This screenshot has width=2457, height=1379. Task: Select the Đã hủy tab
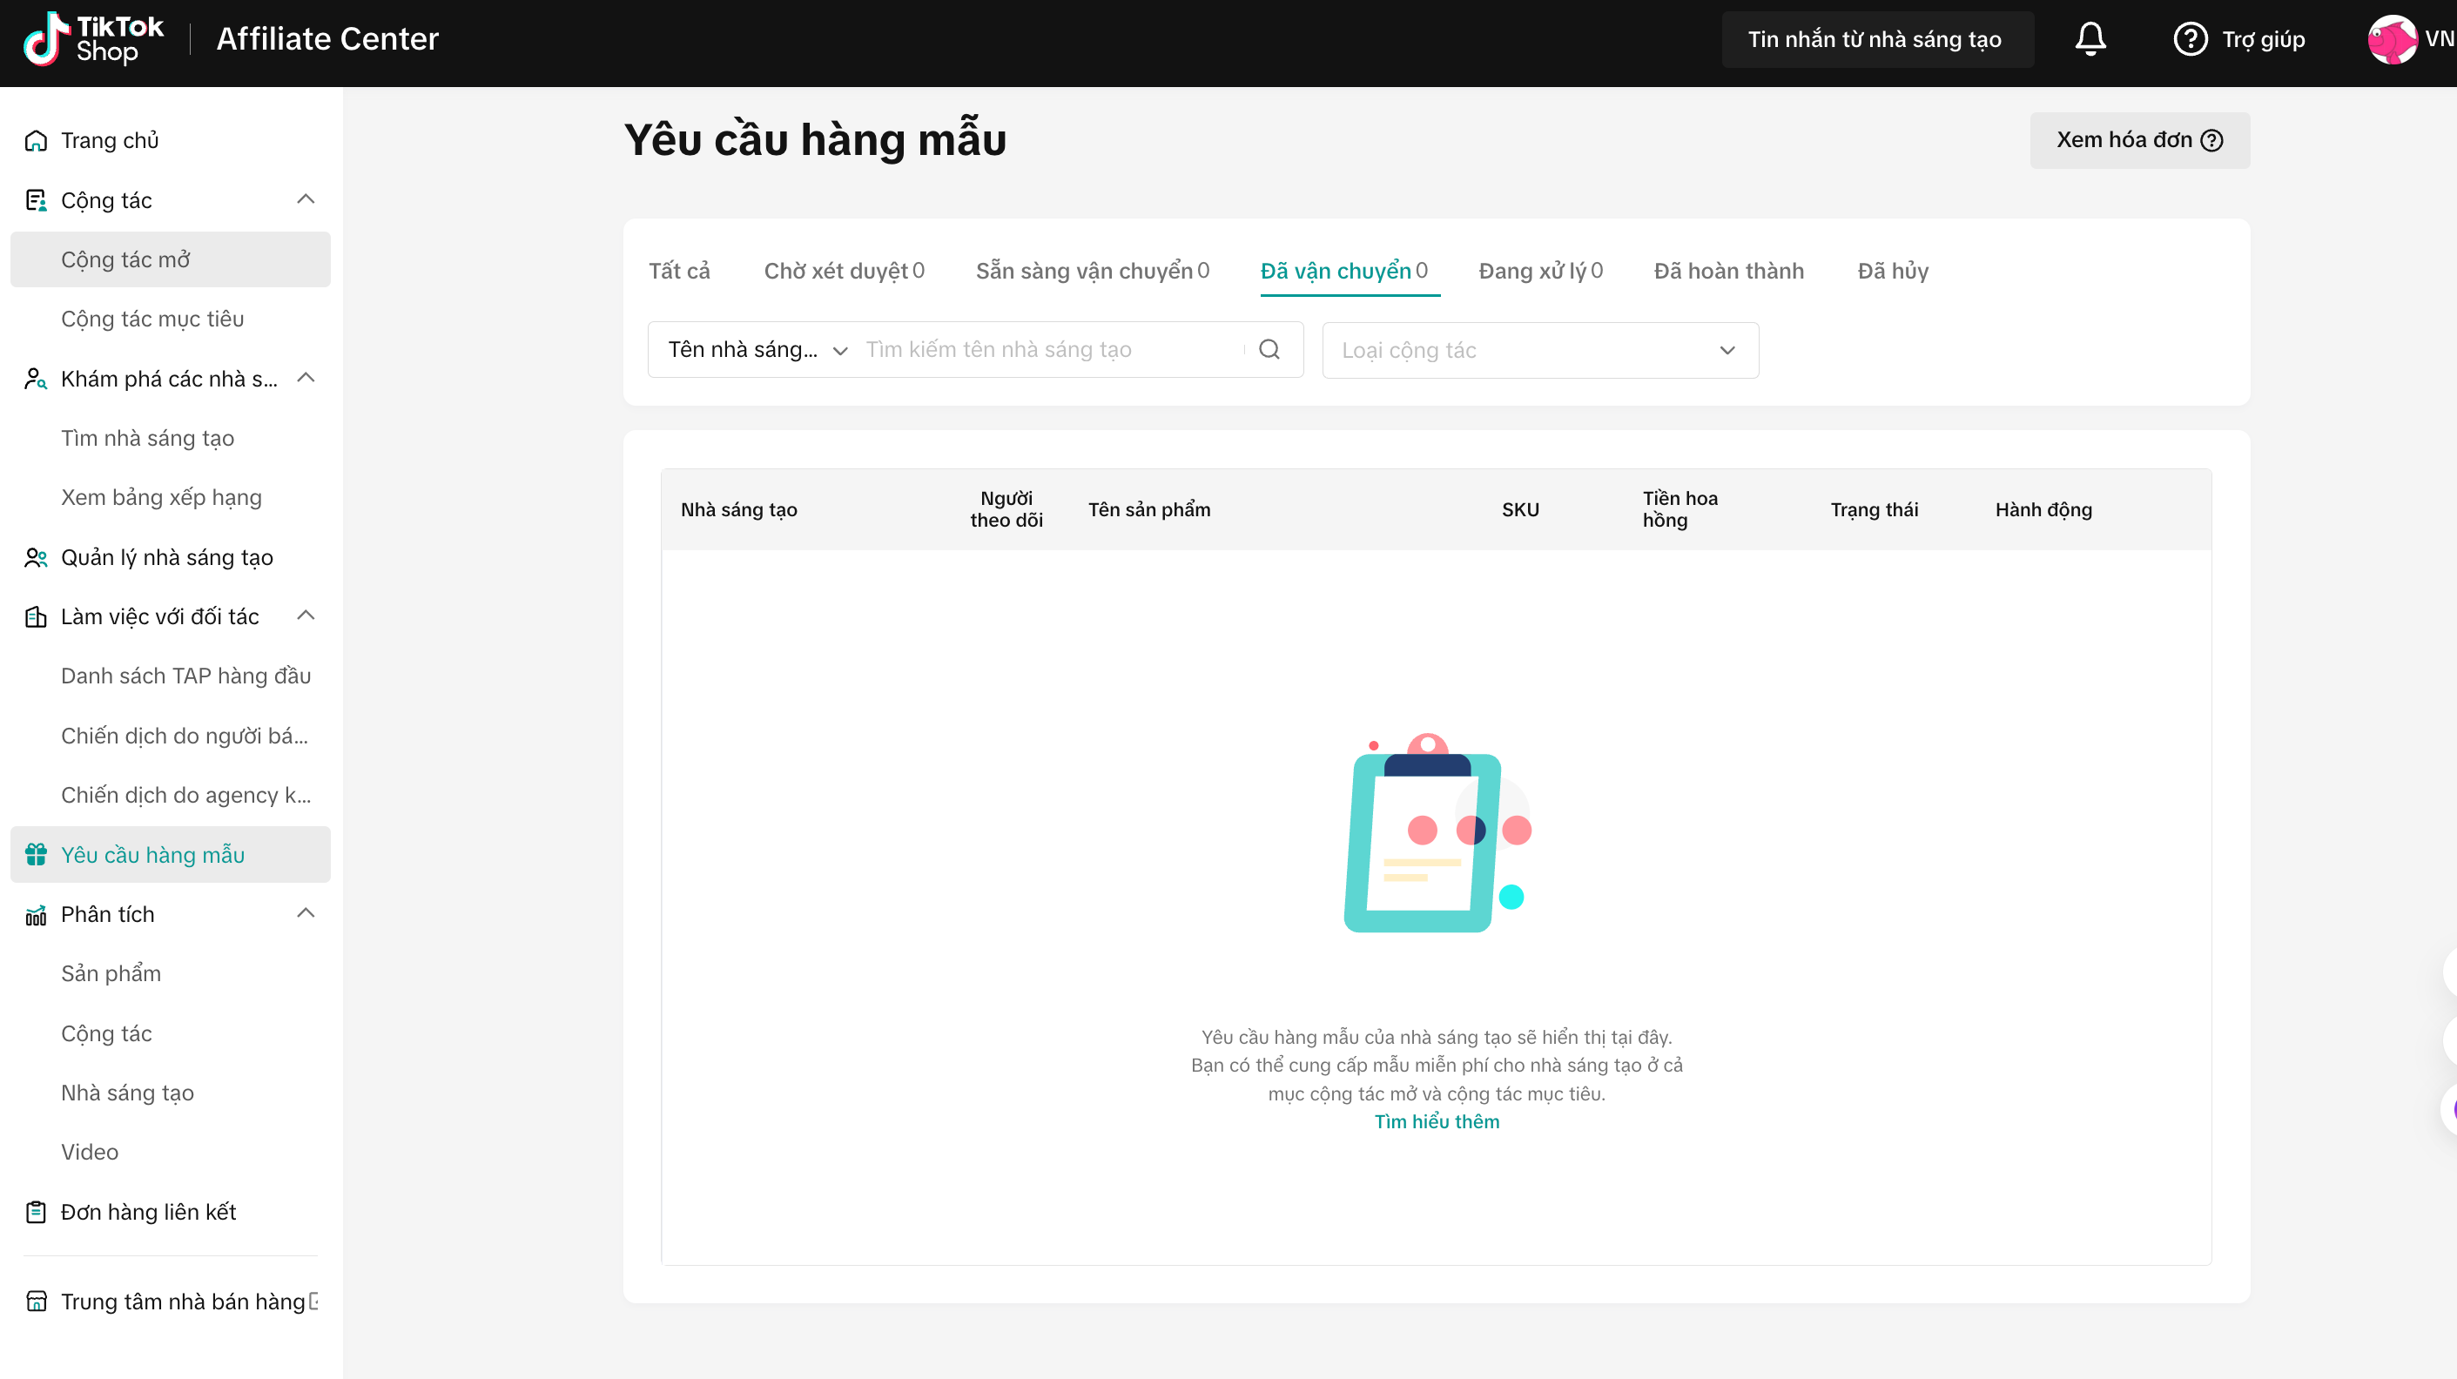click(x=1892, y=271)
